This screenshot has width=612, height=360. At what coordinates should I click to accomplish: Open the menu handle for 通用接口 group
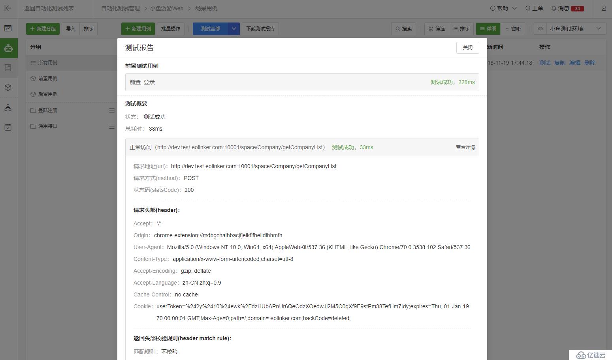pyautogui.click(x=112, y=126)
